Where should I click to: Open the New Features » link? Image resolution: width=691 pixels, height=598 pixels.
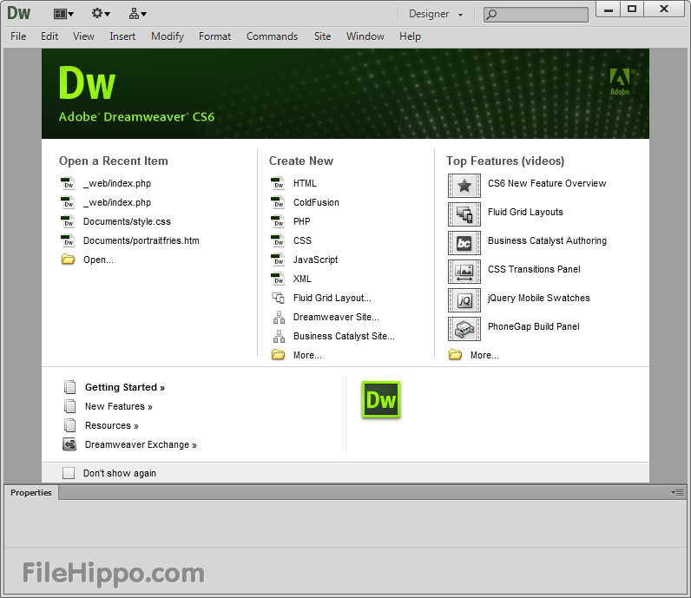click(119, 406)
